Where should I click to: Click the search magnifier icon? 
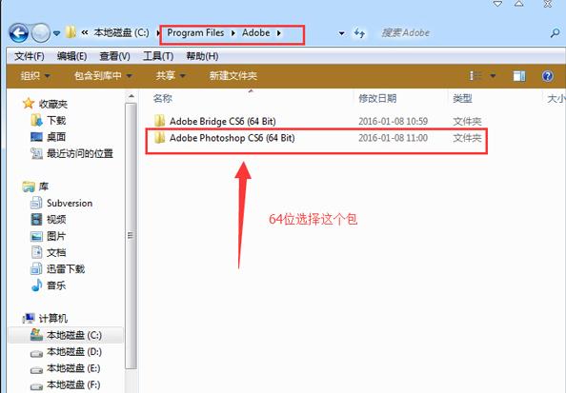tap(555, 33)
